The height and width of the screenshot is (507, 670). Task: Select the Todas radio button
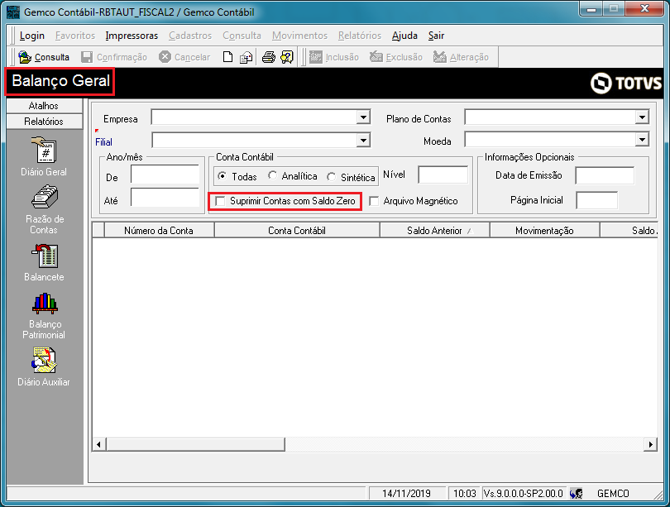222,176
